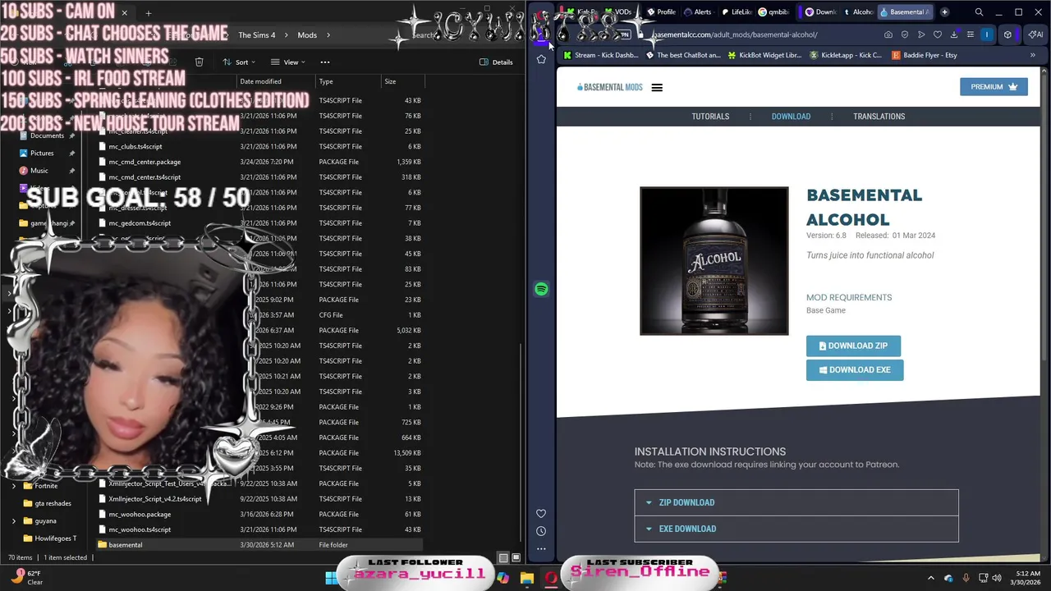Open the TUTORIALS menu item

pyautogui.click(x=710, y=117)
